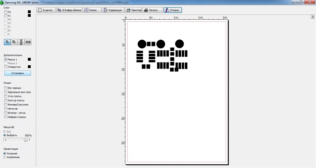Select 'Альбомная' landscape orientation
Screen dimensions: 316x168
click(x=5, y=157)
